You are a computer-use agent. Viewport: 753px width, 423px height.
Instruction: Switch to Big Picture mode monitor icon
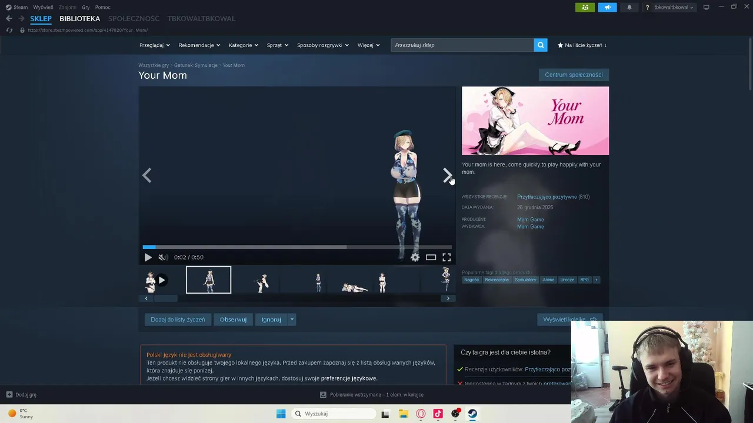(x=706, y=7)
